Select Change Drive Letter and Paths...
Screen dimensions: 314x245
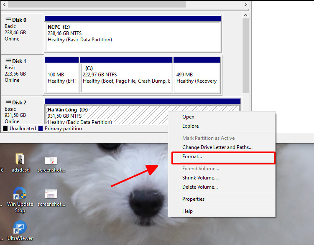(x=222, y=147)
